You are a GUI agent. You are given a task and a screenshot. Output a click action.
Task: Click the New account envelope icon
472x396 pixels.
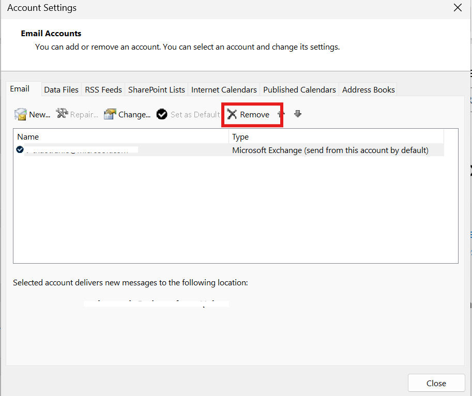pyautogui.click(x=21, y=114)
